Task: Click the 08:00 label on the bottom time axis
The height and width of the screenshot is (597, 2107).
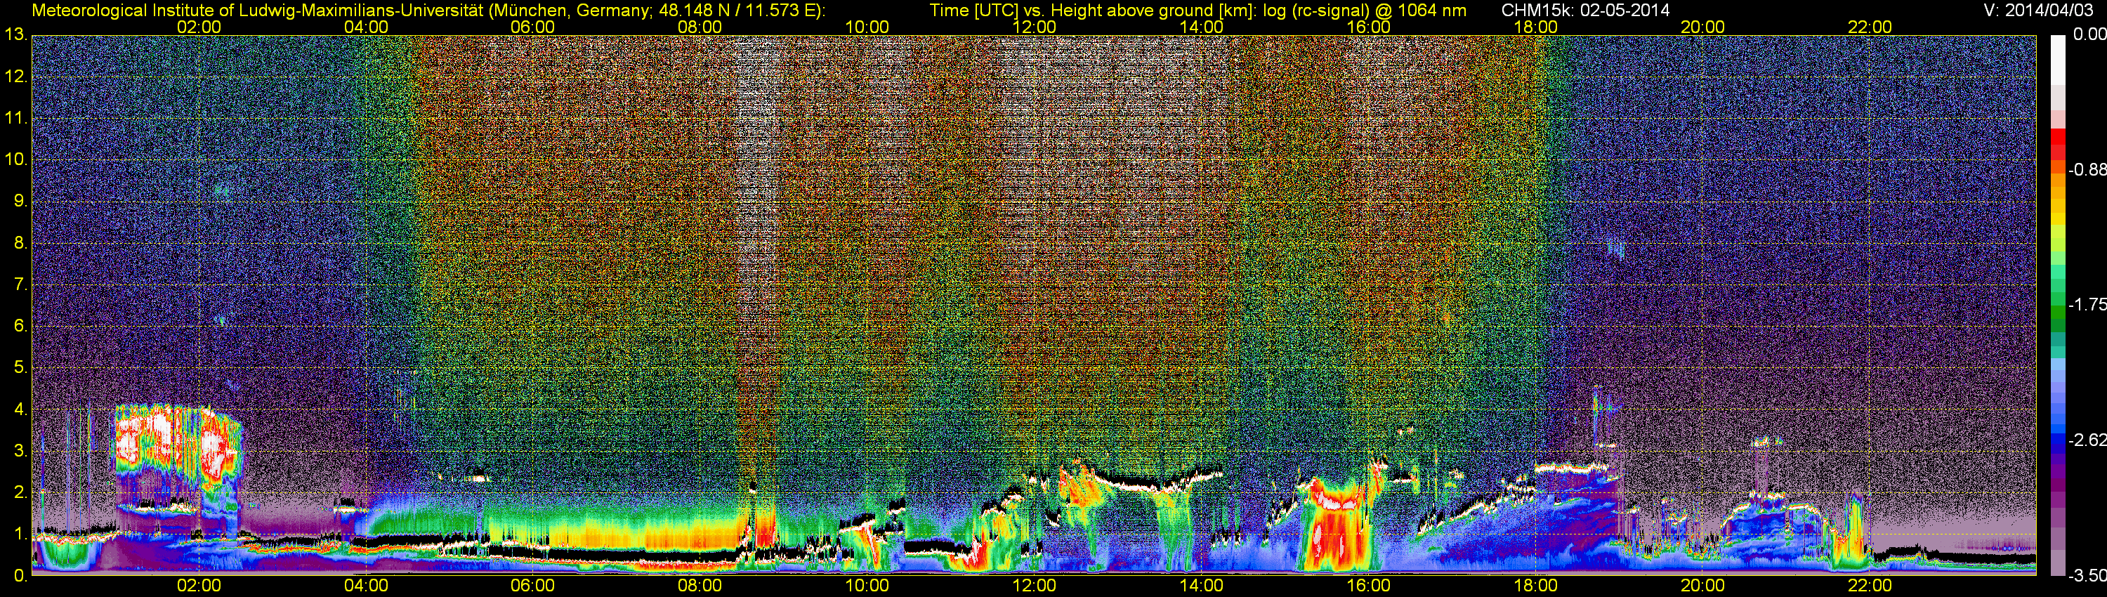Action: (700, 586)
